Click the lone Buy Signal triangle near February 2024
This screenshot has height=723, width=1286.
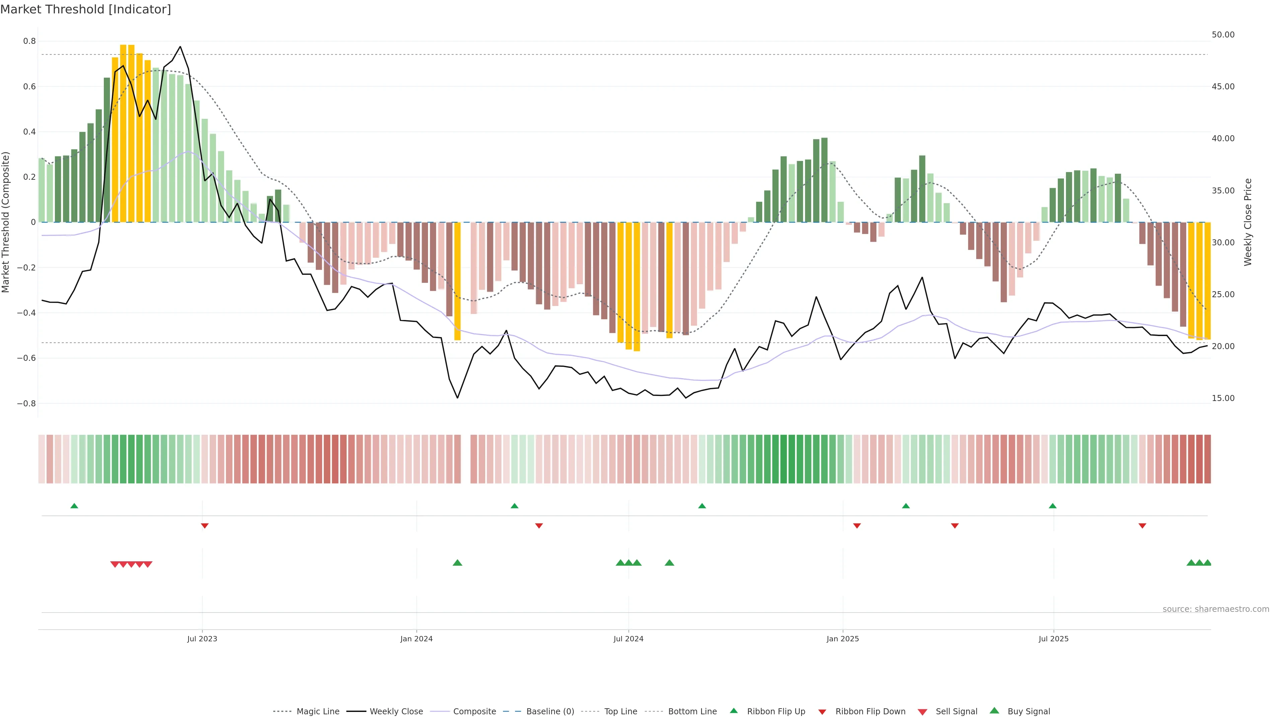click(x=457, y=563)
